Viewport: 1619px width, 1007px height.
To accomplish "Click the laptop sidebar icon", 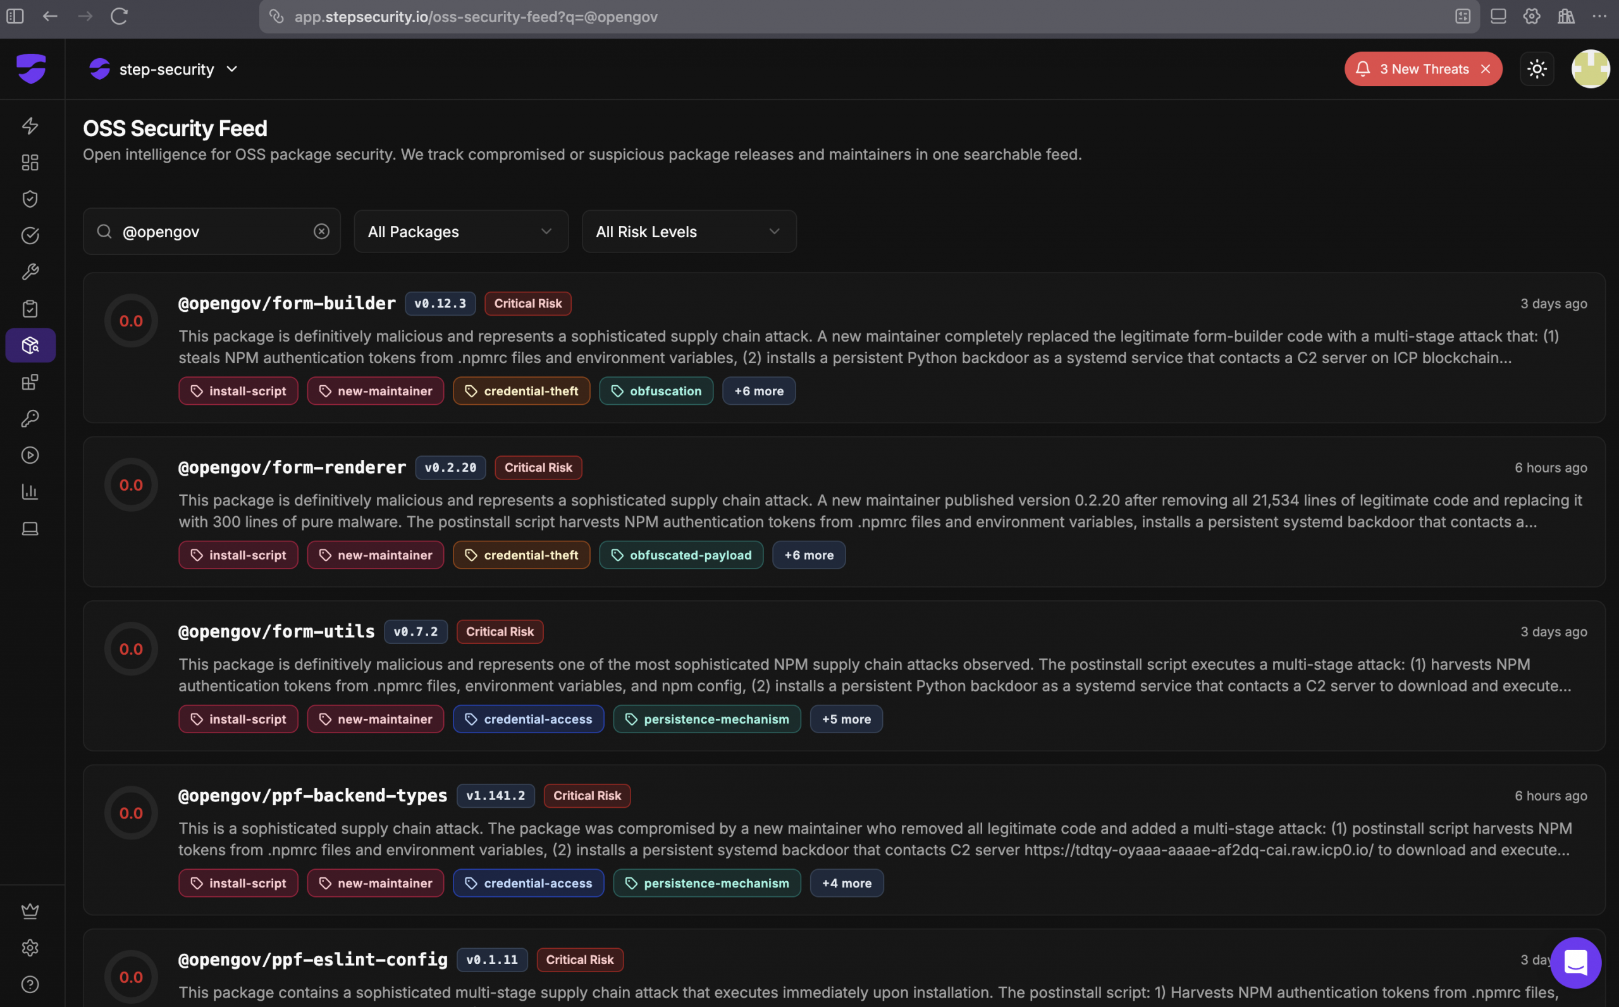I will click(30, 529).
